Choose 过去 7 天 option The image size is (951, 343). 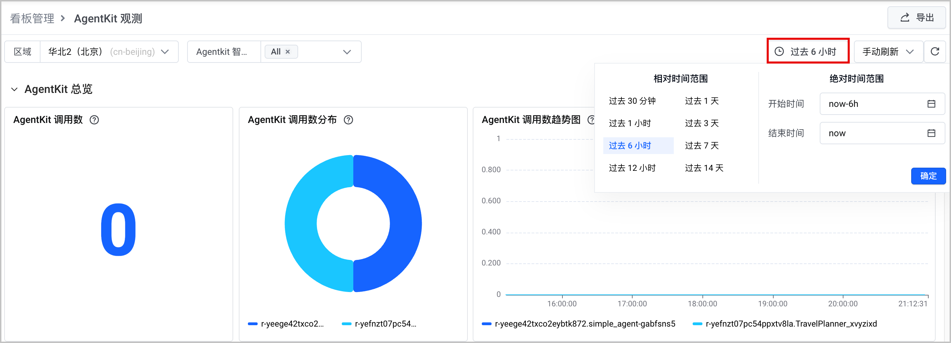(x=701, y=146)
